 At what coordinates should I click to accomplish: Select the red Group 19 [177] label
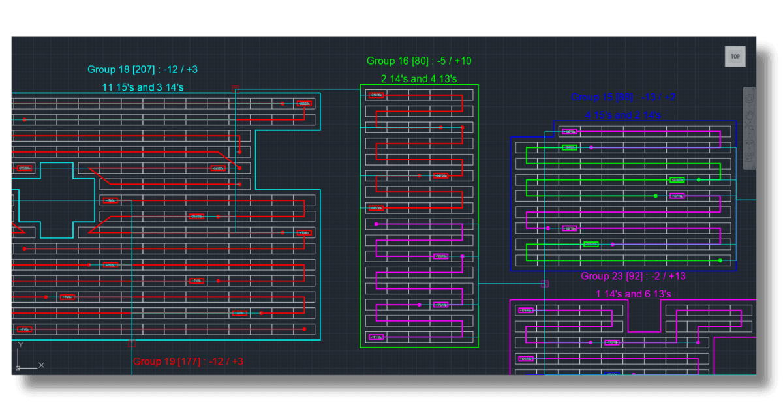coord(189,361)
